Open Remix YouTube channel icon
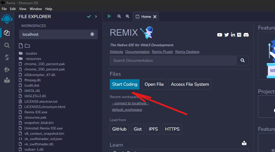Viewport: 275px width, 152px height. (x=220, y=35)
